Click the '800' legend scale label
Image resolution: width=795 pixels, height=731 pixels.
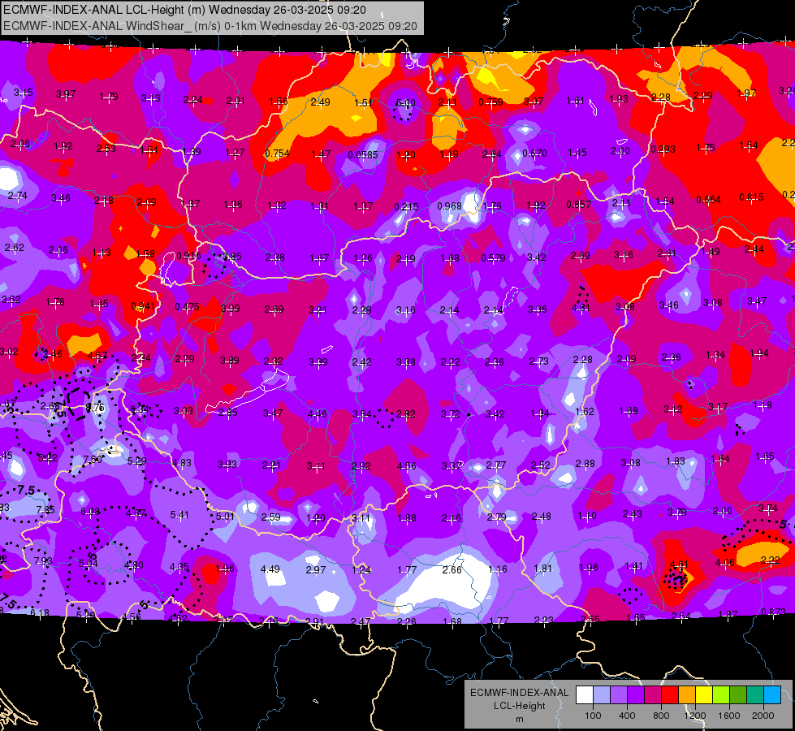(x=661, y=716)
